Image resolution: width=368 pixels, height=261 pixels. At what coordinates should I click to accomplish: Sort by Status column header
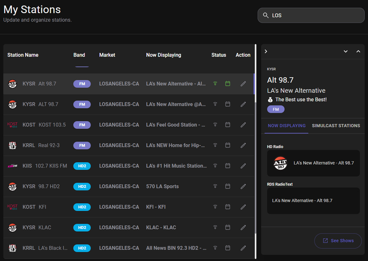219,55
